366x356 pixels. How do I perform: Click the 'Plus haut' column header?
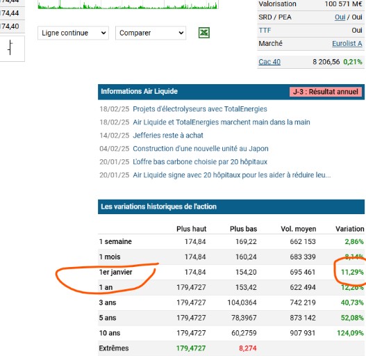pyautogui.click(x=192, y=229)
